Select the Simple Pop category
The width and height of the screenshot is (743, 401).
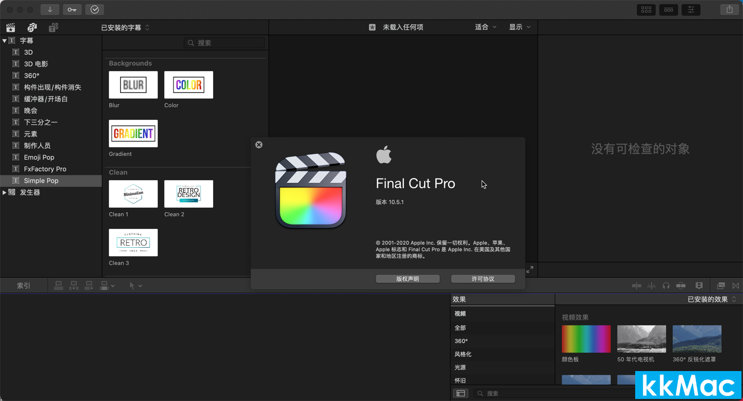51,181
